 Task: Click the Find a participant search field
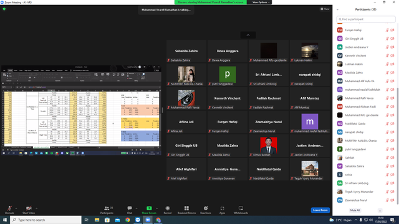click(366, 19)
